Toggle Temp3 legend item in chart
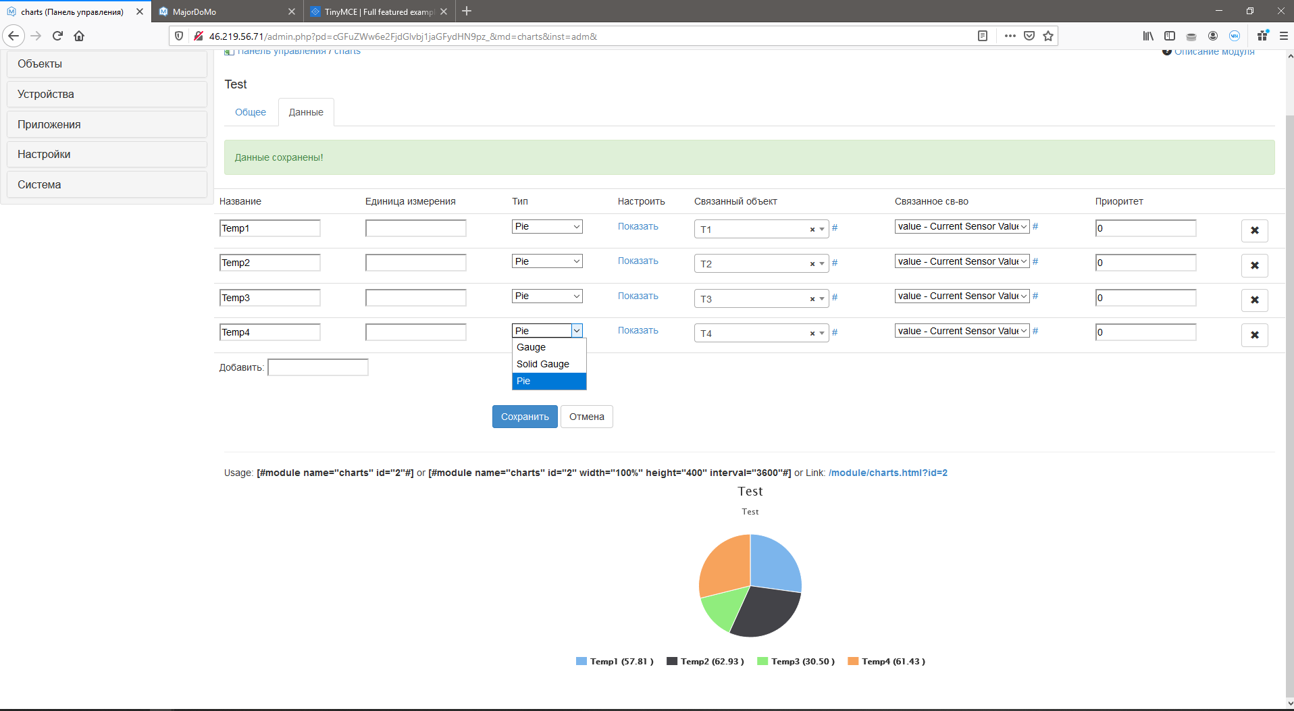The height and width of the screenshot is (711, 1294). pos(796,661)
